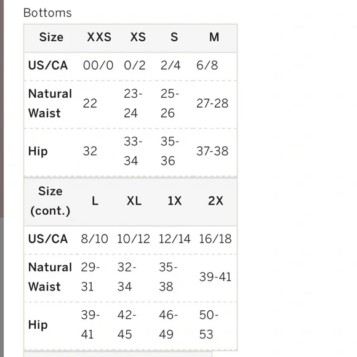The height and width of the screenshot is (357, 357).
Task: Click the Bottoms heading above the table
Action: tap(47, 13)
